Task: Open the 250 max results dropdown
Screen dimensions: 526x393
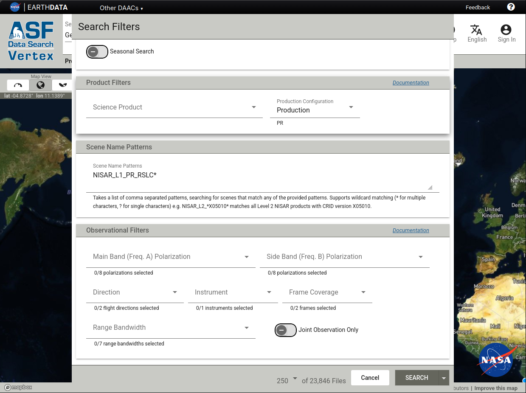Action: tap(287, 380)
